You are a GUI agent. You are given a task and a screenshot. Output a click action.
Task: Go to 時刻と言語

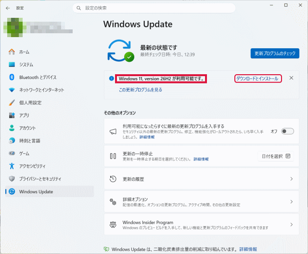(30, 141)
